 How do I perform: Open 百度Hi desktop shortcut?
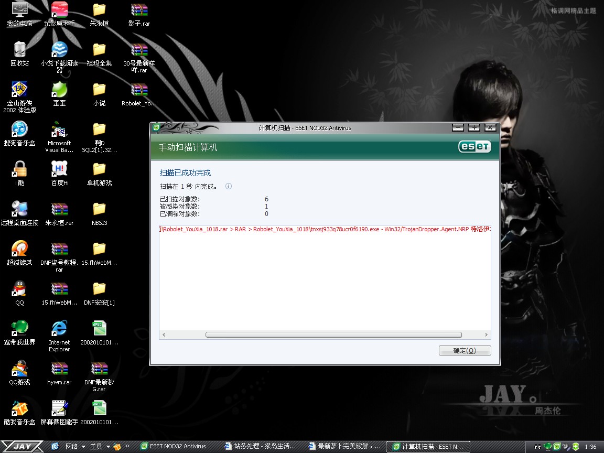coord(59,173)
